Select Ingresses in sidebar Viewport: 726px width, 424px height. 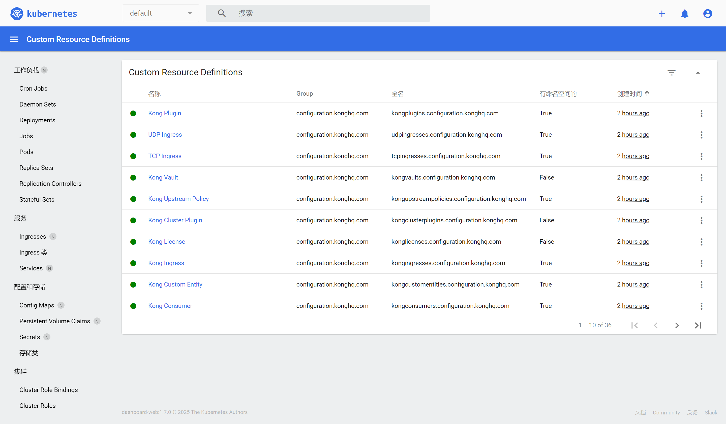point(33,236)
